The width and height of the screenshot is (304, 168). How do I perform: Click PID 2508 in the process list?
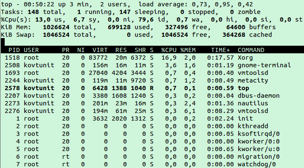[12, 65]
